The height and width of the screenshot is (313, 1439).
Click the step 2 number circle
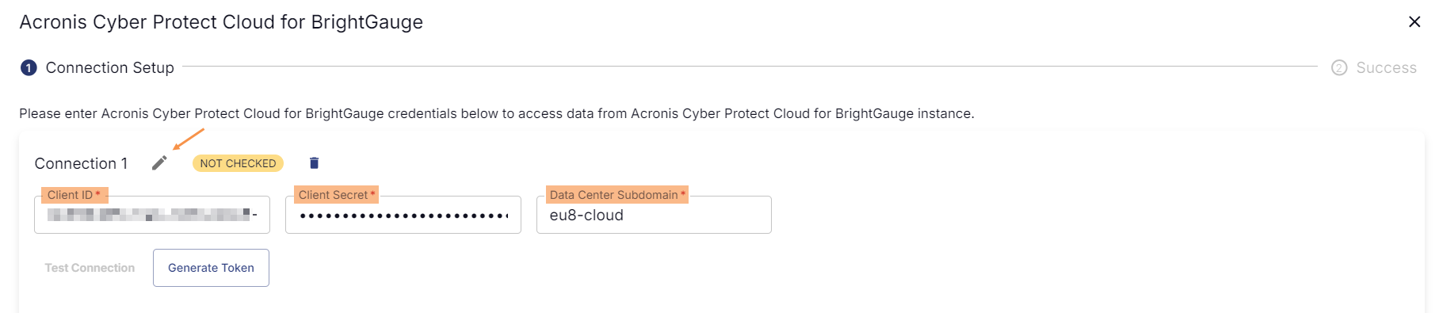click(1339, 68)
